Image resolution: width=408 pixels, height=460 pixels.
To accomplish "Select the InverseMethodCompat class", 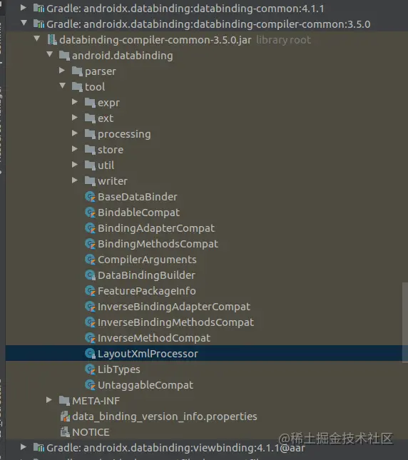I will click(x=154, y=338).
